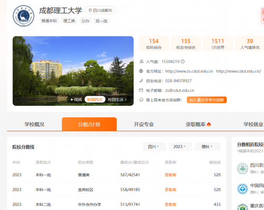Click the flame icon on 录取概率 tab

pos(209,124)
